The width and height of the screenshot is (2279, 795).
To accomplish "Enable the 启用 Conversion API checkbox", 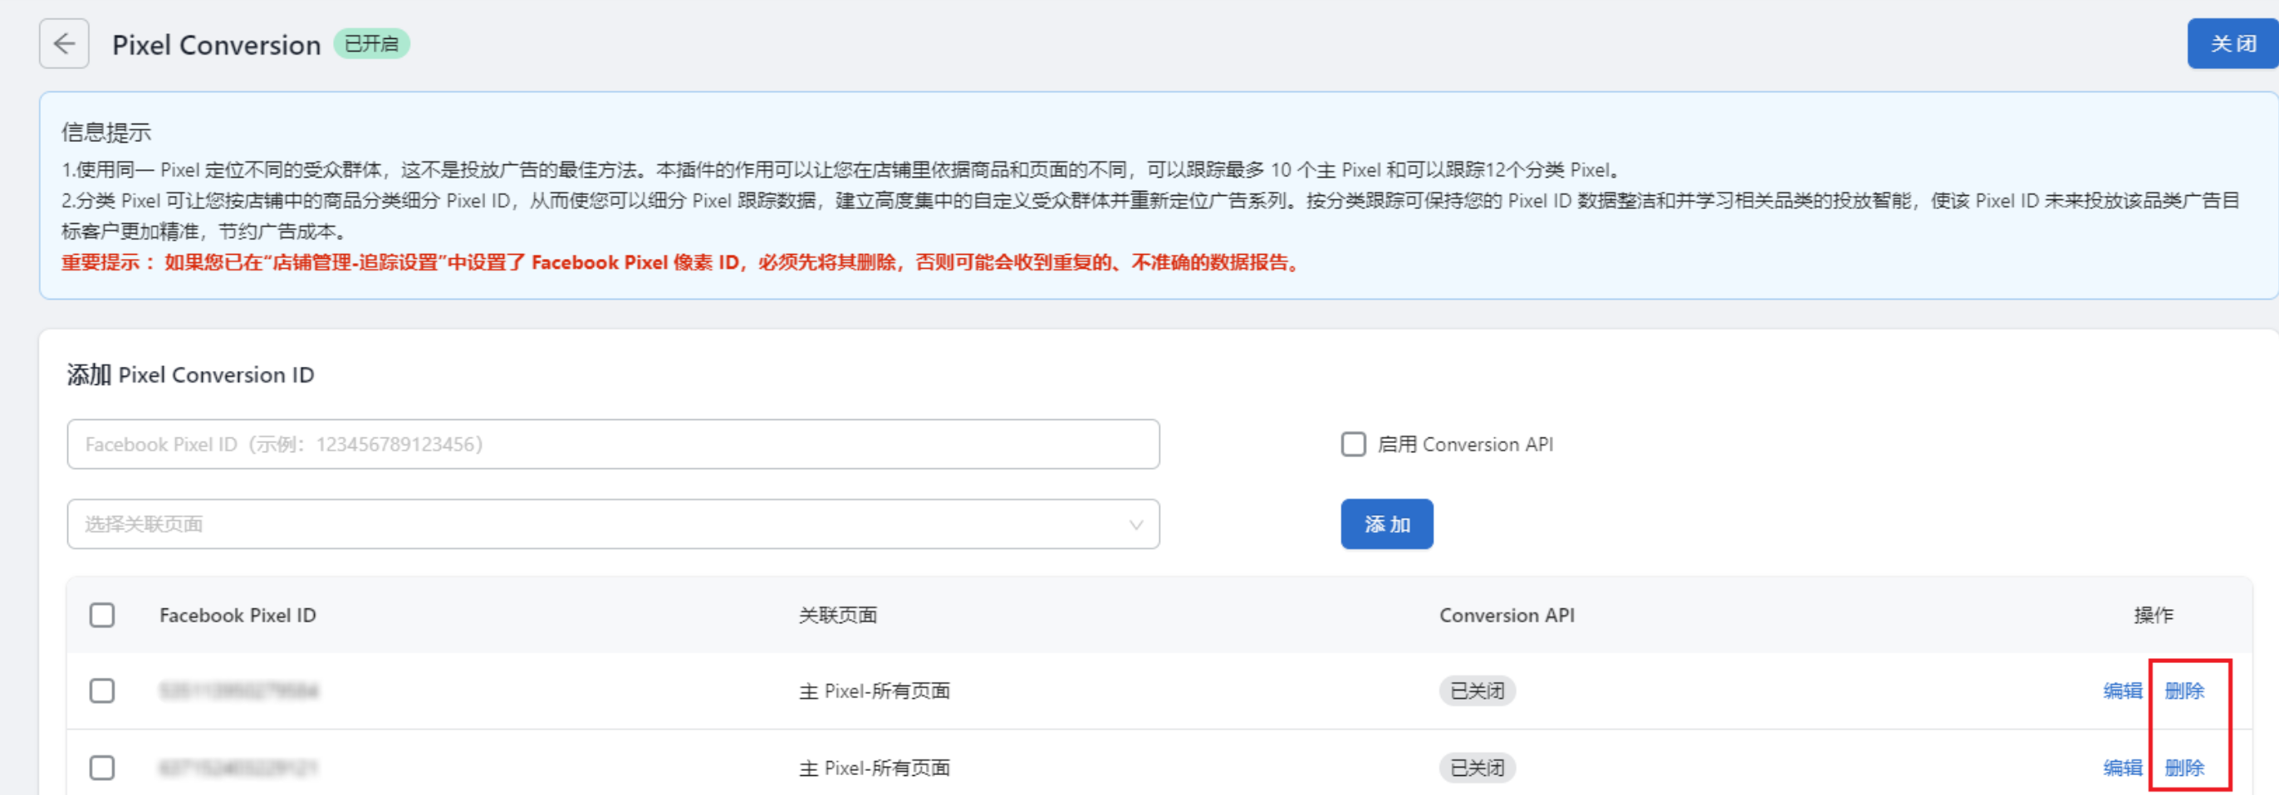I will click(1353, 445).
